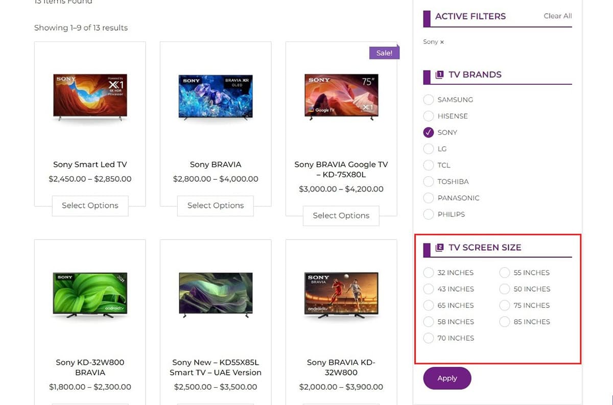
Task: Choose the 32 inches screen size
Action: [x=429, y=273]
